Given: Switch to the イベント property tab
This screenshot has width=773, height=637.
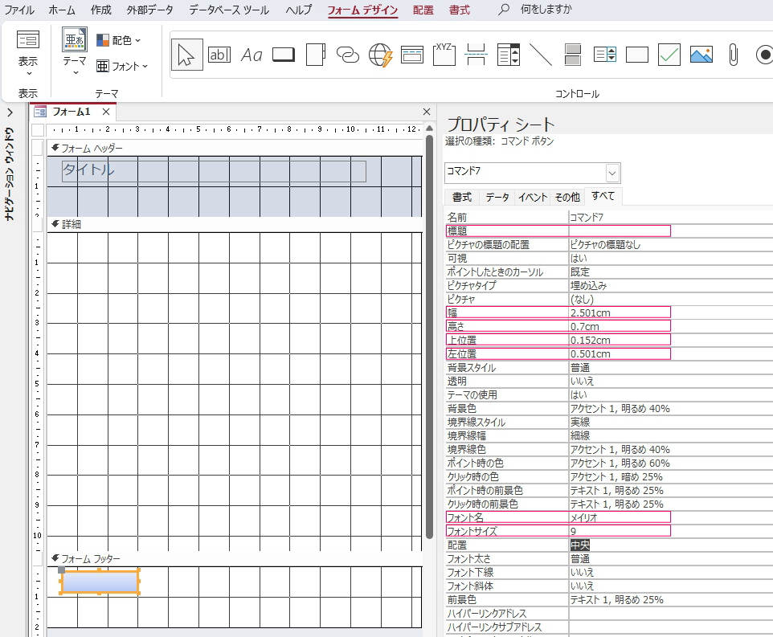Looking at the screenshot, I should click(532, 197).
